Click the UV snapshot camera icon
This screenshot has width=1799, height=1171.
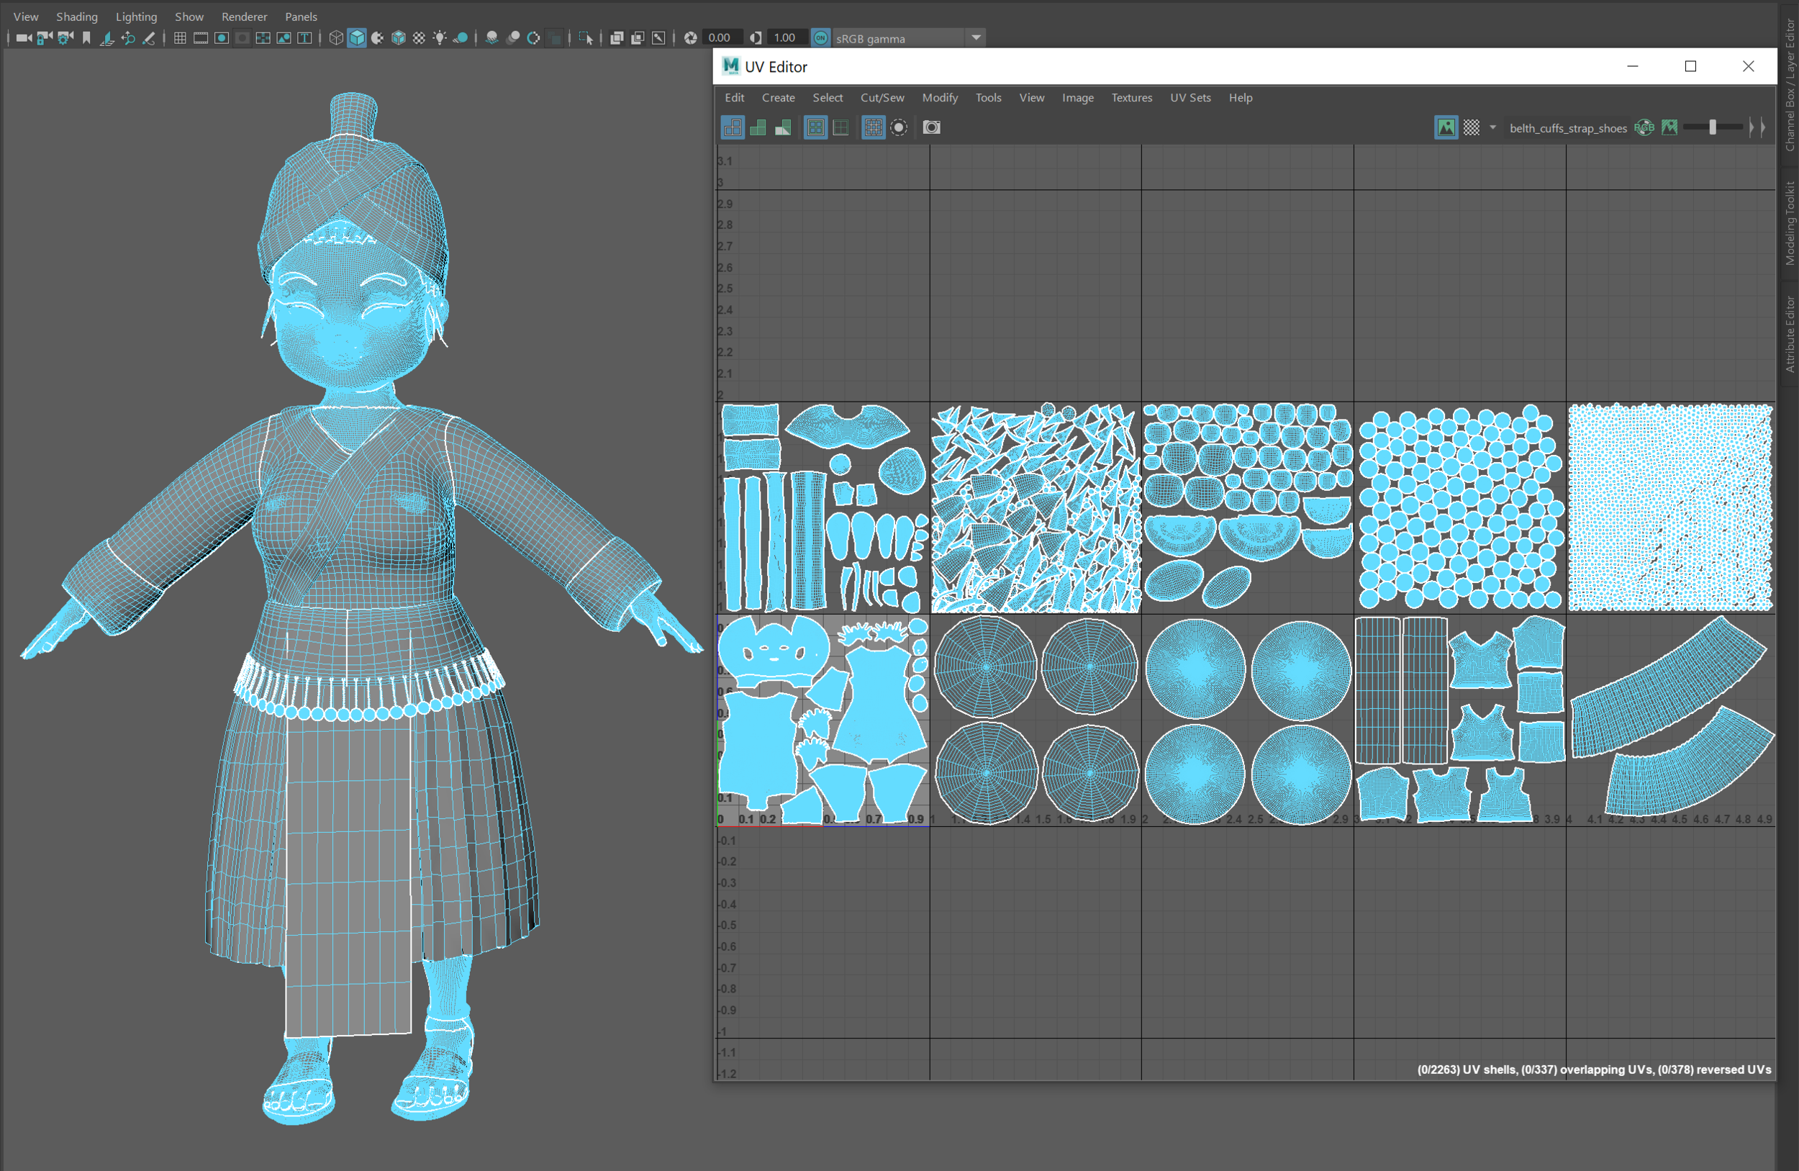pos(931,128)
